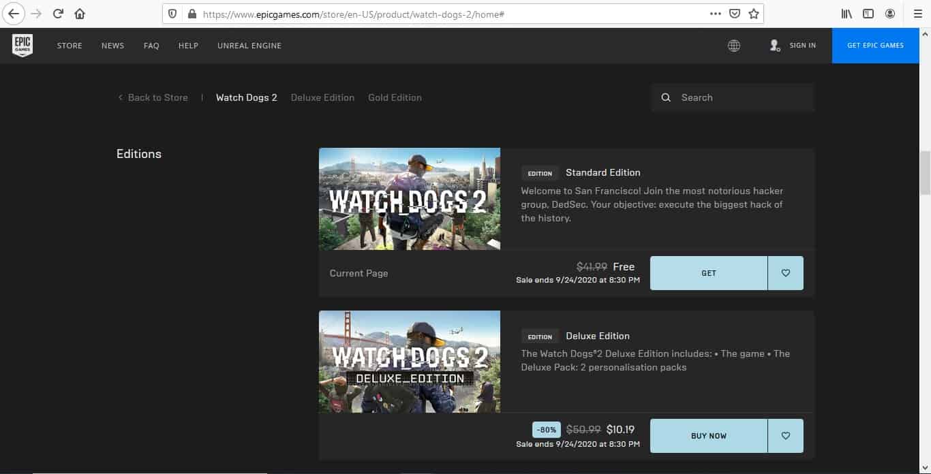The image size is (931, 474).
Task: Click the site padlock security icon
Action: pos(192,14)
